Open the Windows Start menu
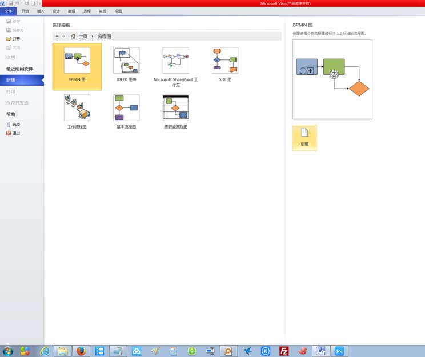This screenshot has width=425, height=357. [7, 351]
